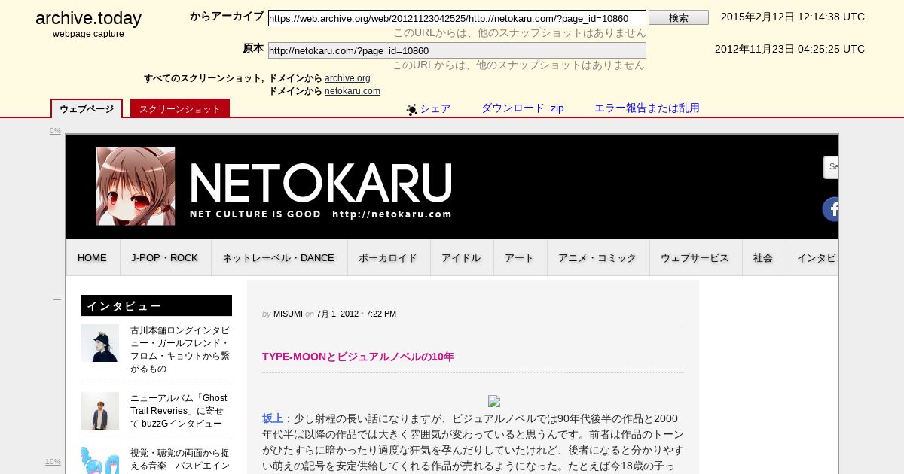
Task: Click the MISUMI author link
Action: tap(288, 314)
